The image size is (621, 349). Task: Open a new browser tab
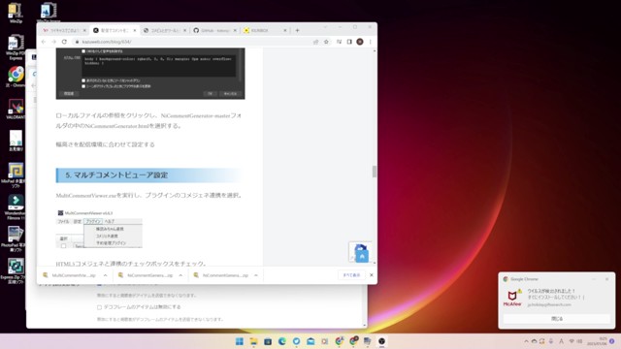tap(297, 30)
